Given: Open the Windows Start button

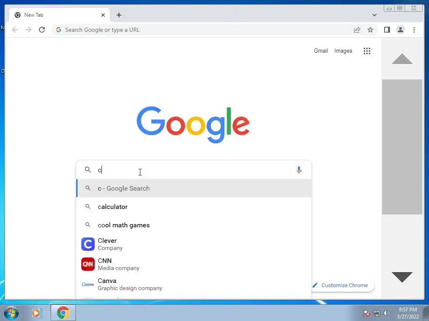Looking at the screenshot, I should click(11, 313).
